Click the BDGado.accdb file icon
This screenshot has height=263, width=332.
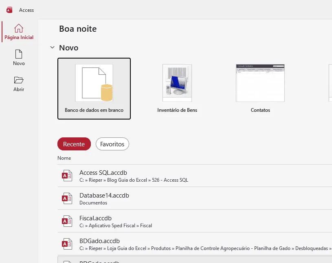click(67, 244)
